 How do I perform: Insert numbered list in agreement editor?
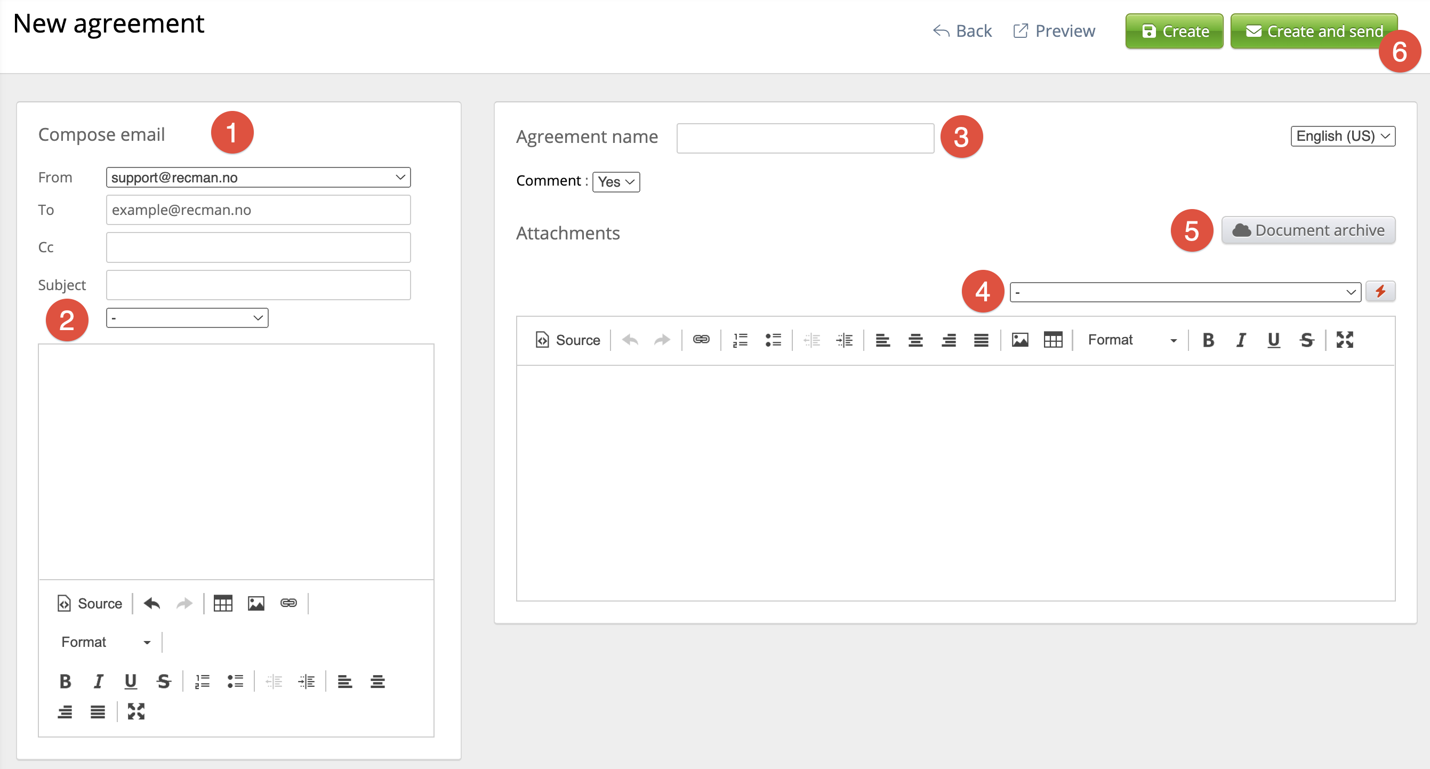coord(740,340)
